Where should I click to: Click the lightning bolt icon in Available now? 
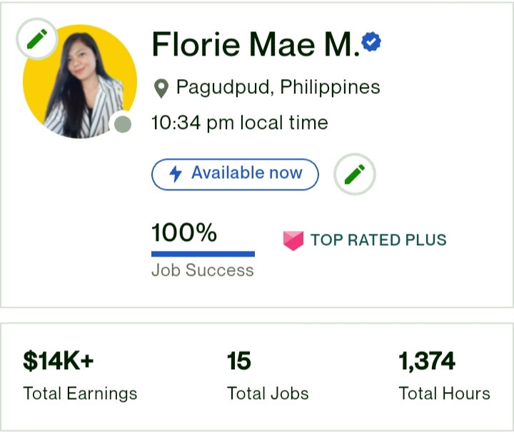click(x=176, y=174)
